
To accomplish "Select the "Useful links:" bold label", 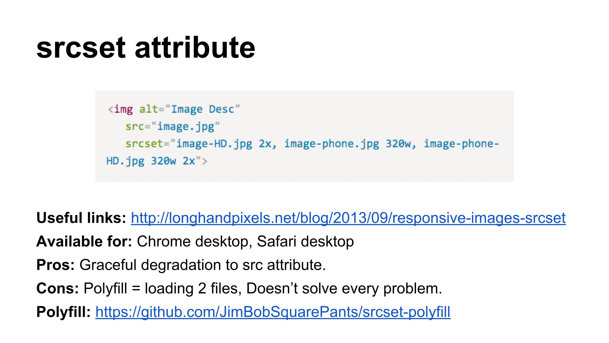I will click(81, 218).
